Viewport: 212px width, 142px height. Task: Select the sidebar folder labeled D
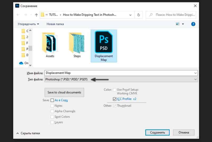tap(25, 55)
